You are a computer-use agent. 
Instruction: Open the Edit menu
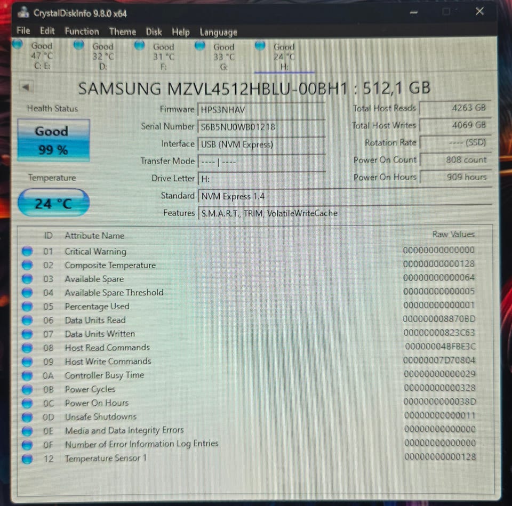click(47, 31)
